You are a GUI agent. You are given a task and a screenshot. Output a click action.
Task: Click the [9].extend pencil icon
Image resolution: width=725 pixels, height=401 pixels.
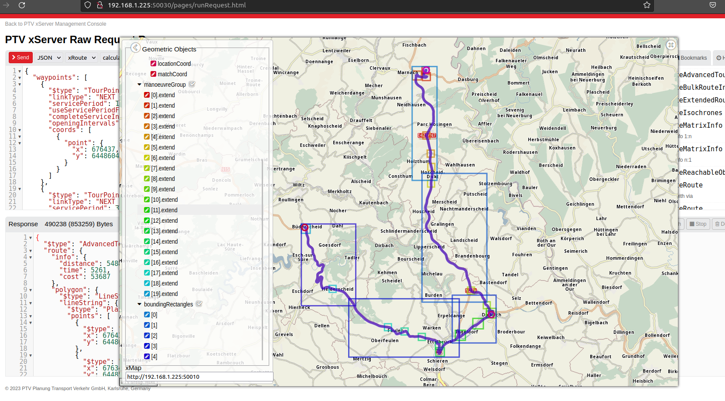click(147, 189)
